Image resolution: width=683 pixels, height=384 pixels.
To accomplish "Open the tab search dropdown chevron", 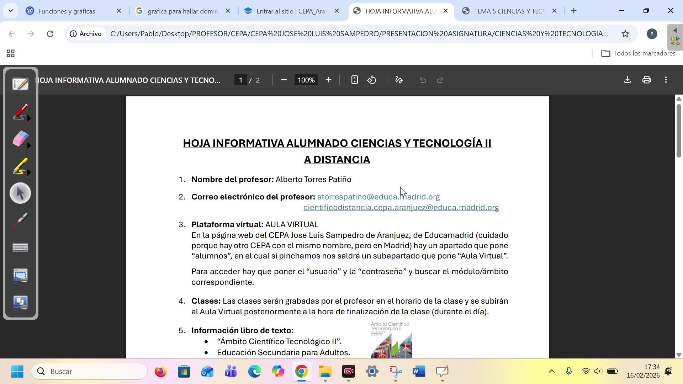I will pyautogui.click(x=11, y=11).
